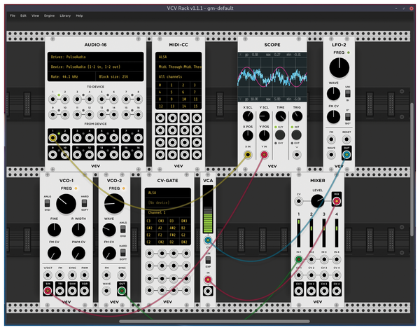Open the Edit menu
Screen dimensions: 420x330
click(x=23, y=15)
